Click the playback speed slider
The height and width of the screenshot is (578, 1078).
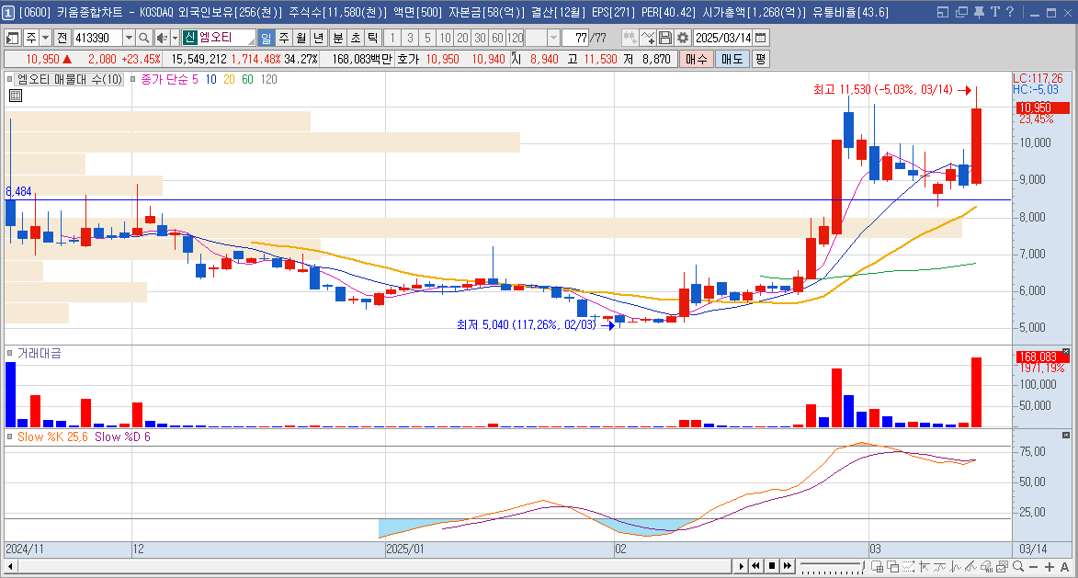(832, 566)
